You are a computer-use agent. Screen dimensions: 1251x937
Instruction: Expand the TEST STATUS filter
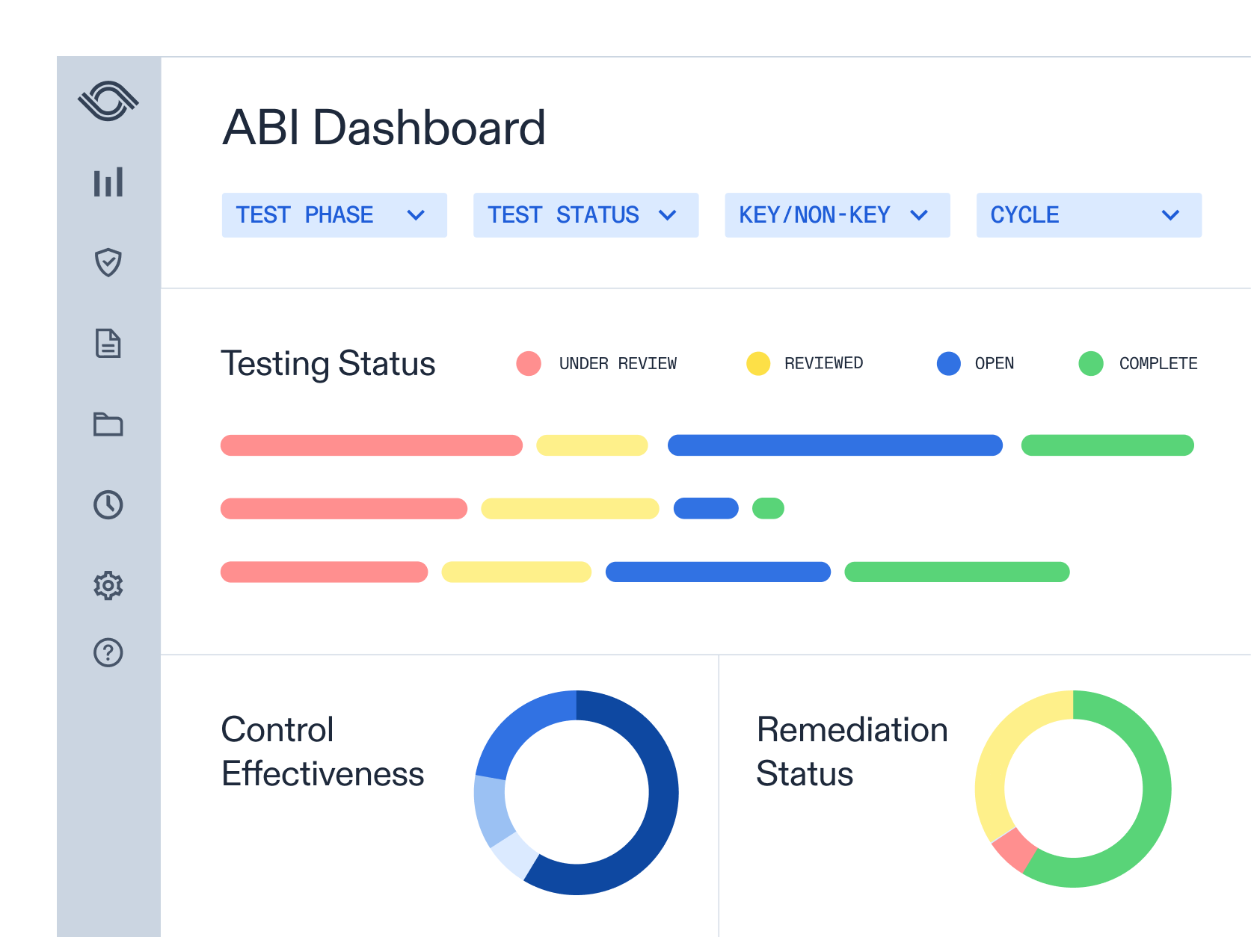pos(585,215)
